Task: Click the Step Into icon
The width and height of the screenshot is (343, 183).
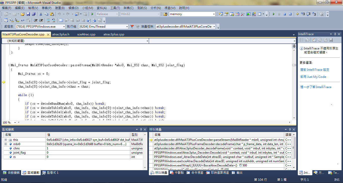Action: click(x=303, y=14)
